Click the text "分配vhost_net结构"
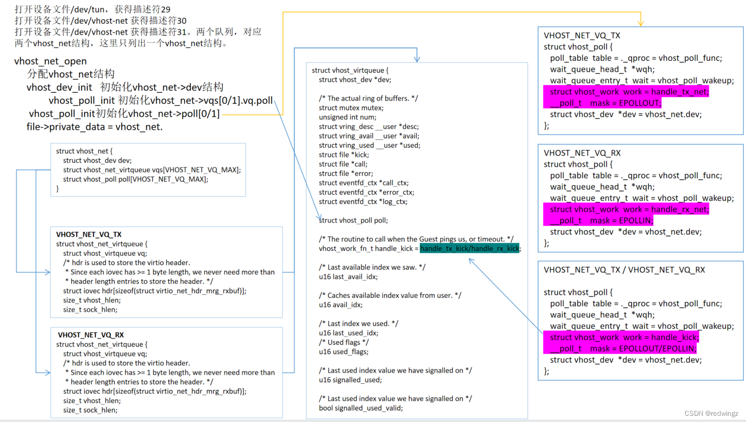This screenshot has width=746, height=422. (71, 74)
